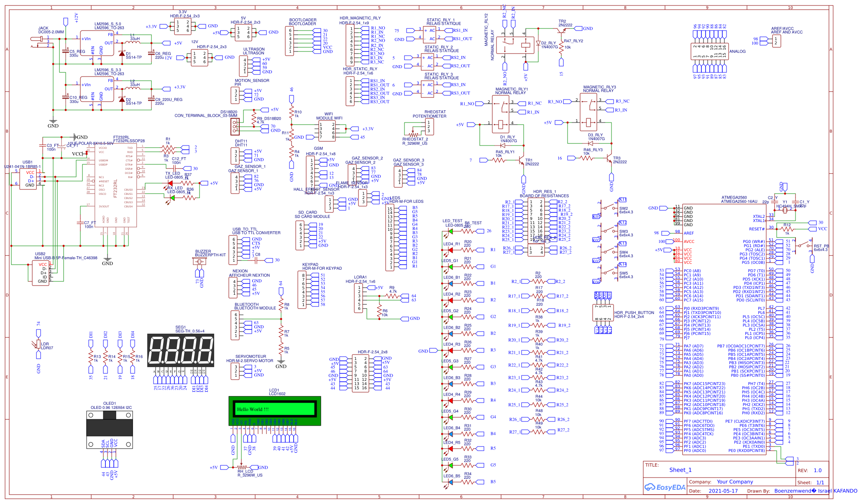Viewport: 862px width, 503px height.
Task: Click the Sheet_1 title text
Action: click(x=681, y=470)
